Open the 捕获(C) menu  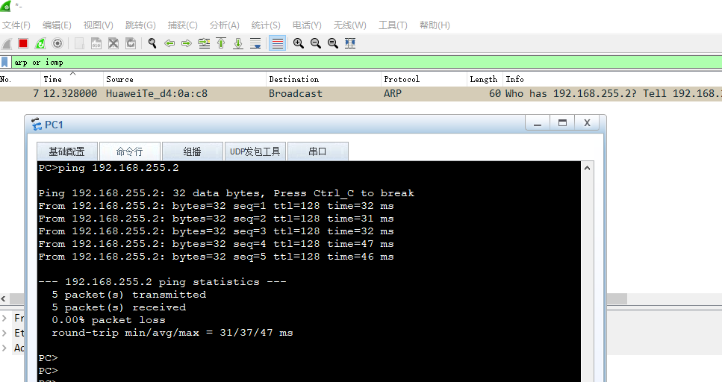pos(182,25)
